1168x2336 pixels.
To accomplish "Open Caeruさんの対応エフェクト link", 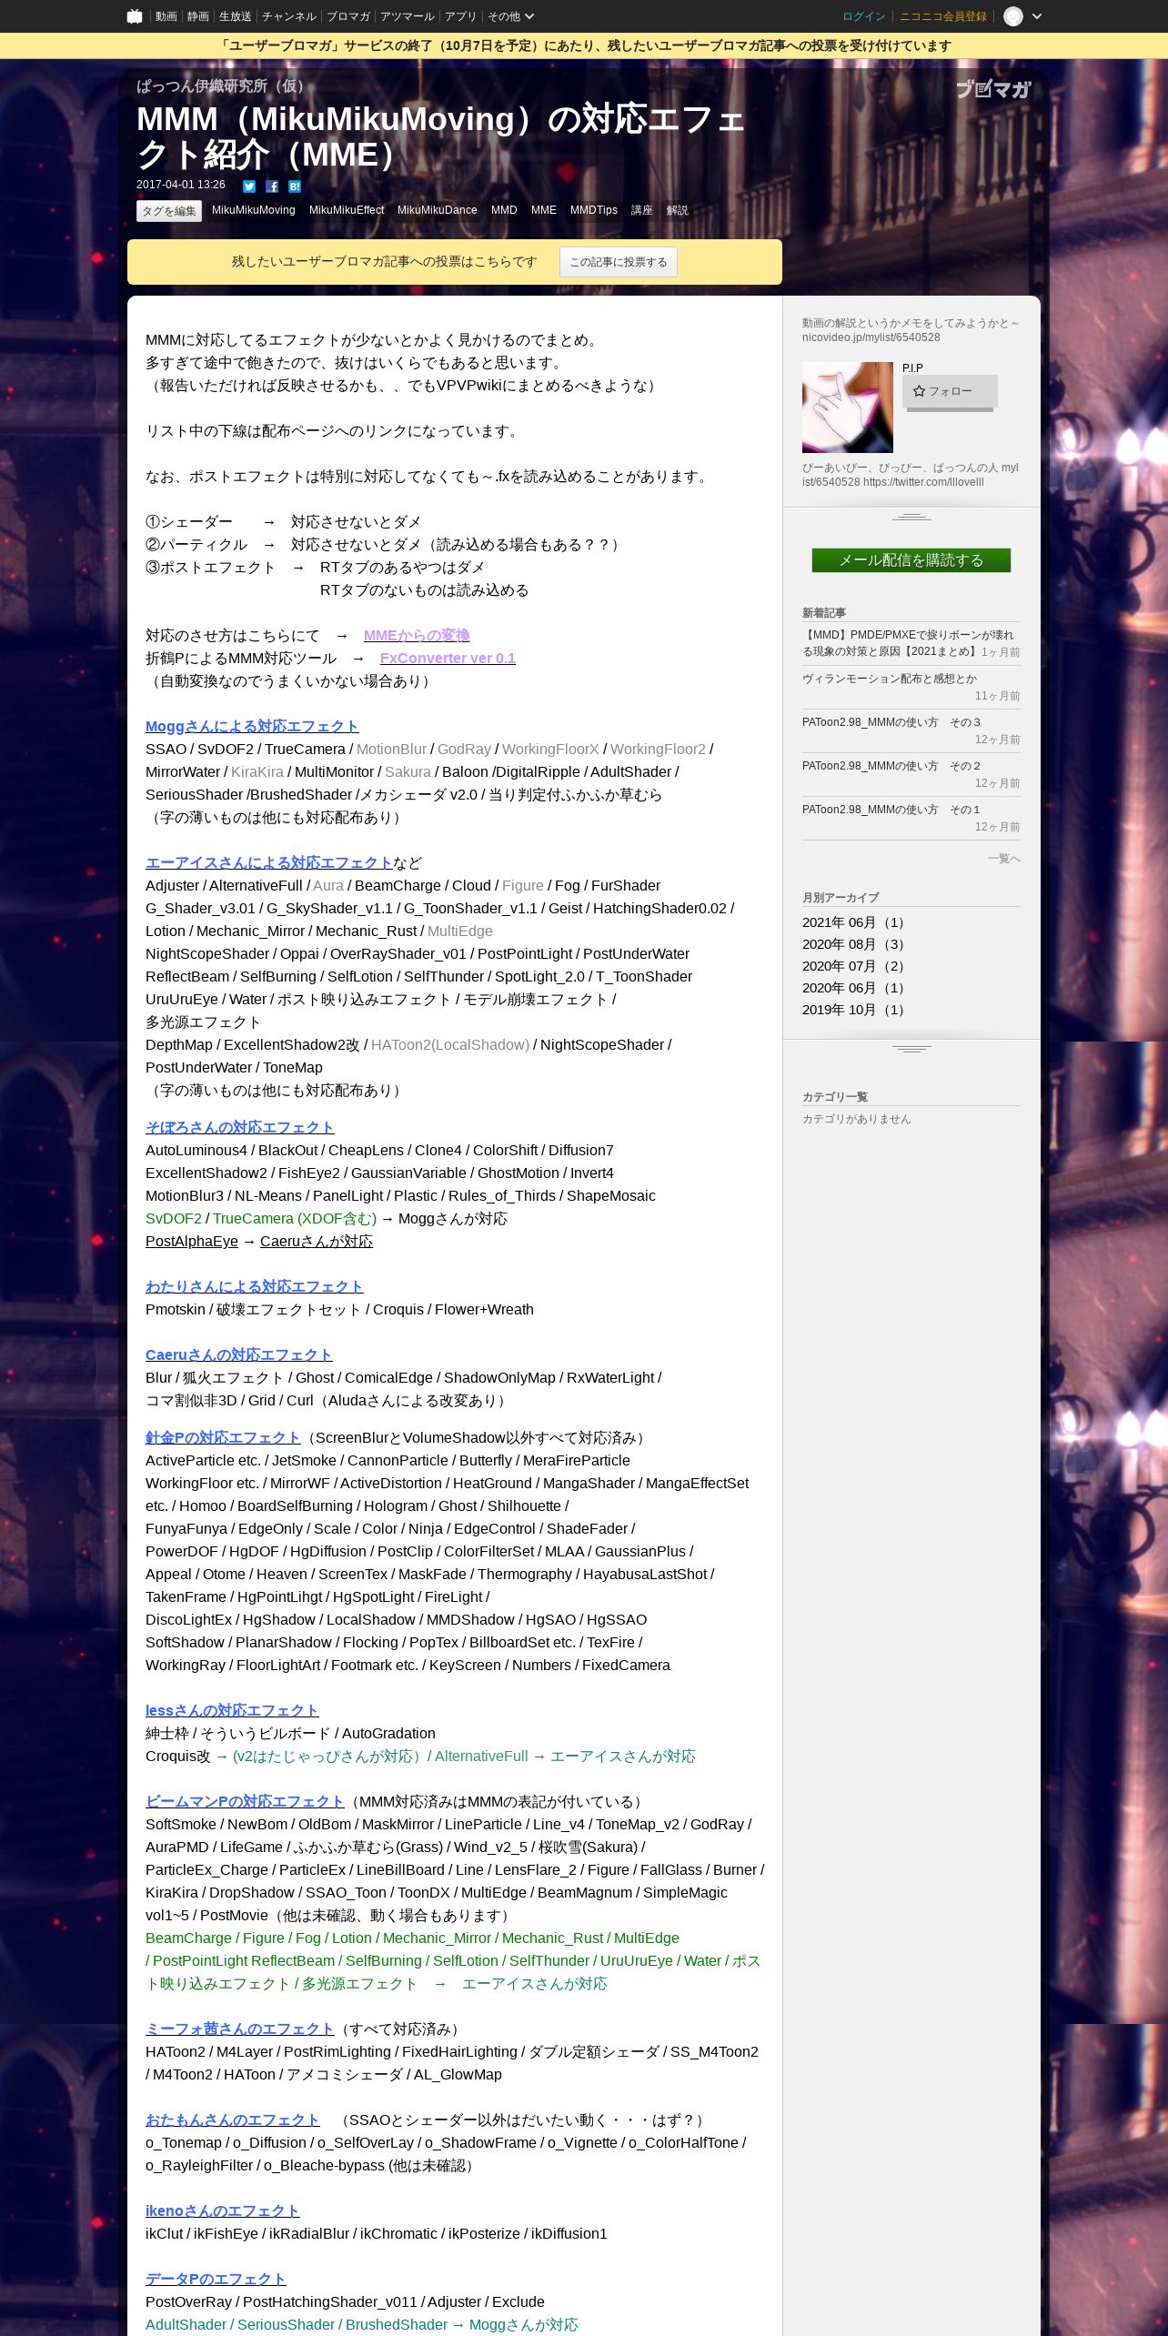I will pyautogui.click(x=239, y=1355).
